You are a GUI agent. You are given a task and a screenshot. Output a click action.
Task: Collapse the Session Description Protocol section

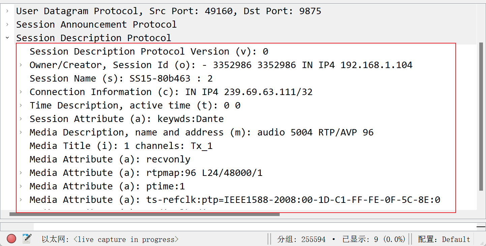7,38
